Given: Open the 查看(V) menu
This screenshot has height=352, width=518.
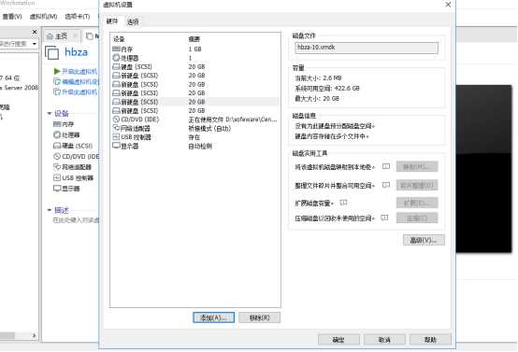Looking at the screenshot, I should 12,17.
